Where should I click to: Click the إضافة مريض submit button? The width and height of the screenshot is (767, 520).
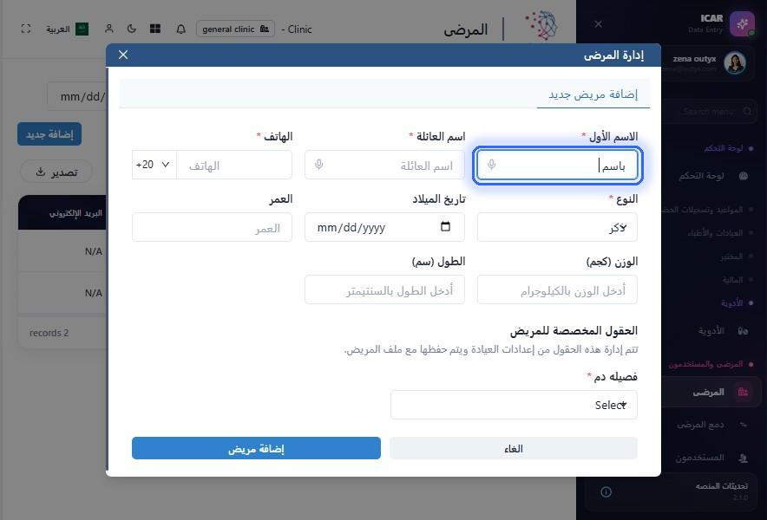(x=256, y=448)
